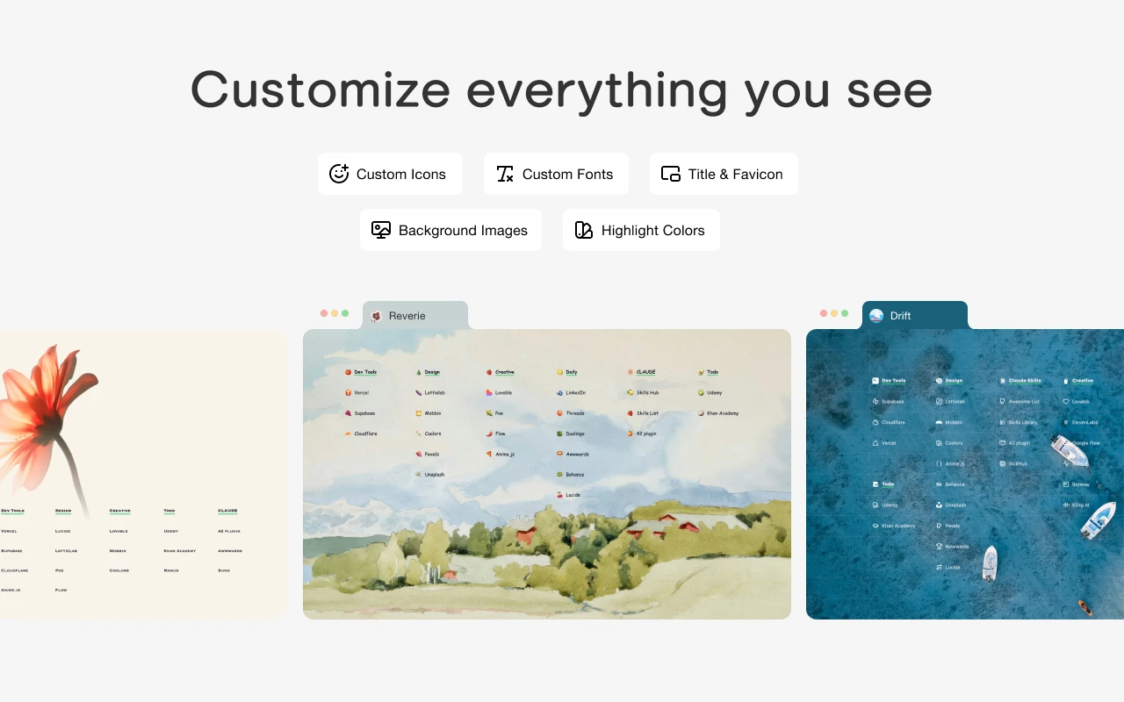Open Khan Academy link in Reverie

723,413
